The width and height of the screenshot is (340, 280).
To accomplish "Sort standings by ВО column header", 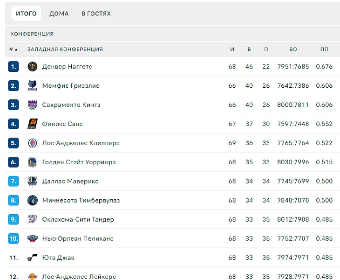I will point(293,49).
